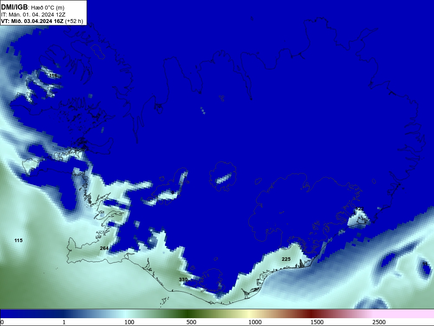Click the pale yellow 1000 m color band
This screenshot has height=326, width=434.
249,314
